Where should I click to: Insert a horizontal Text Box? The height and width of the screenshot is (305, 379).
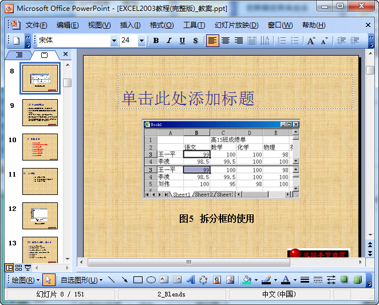(x=164, y=280)
